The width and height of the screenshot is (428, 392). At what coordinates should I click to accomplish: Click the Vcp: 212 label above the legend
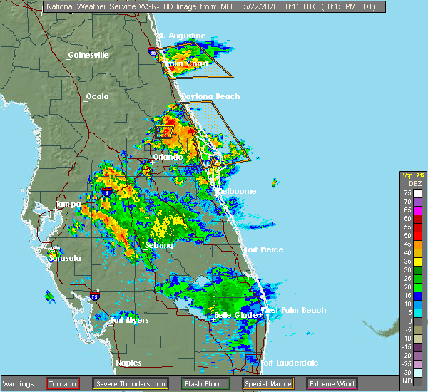(x=414, y=175)
